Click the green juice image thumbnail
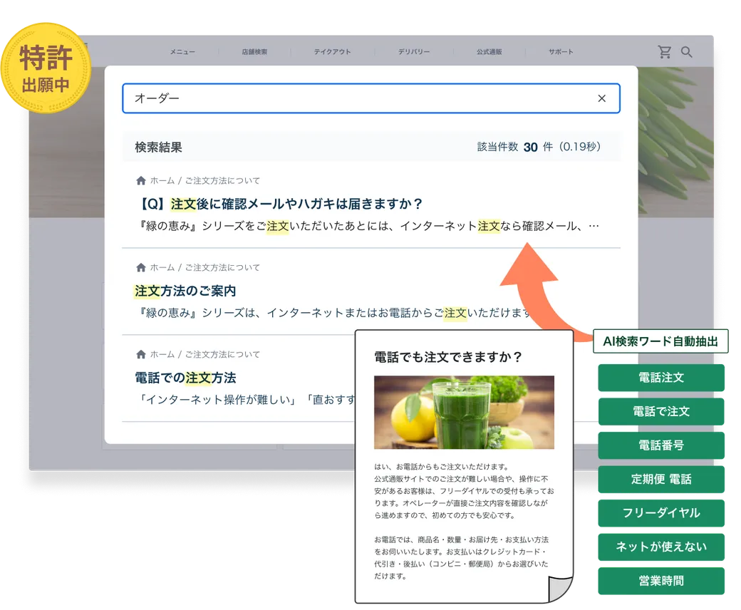The height and width of the screenshot is (610, 741). (464, 413)
